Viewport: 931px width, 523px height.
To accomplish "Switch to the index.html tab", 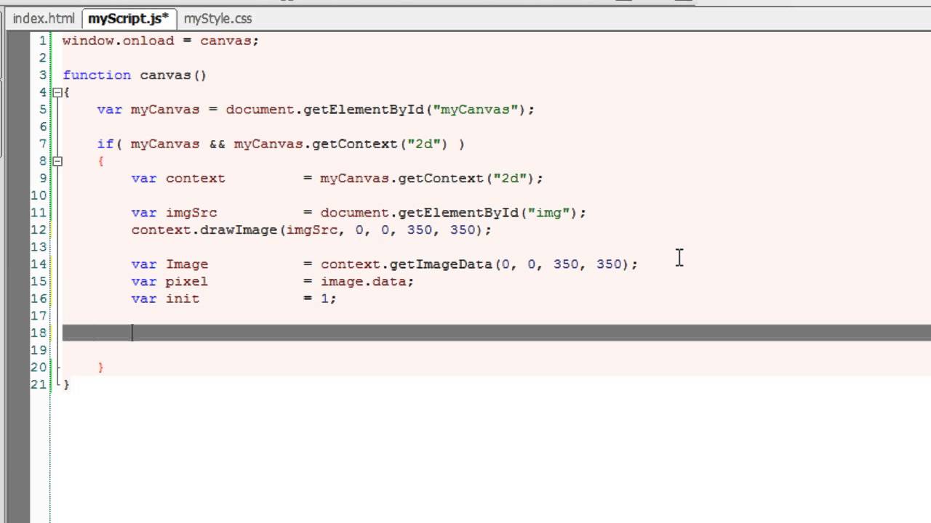I will pos(43,19).
